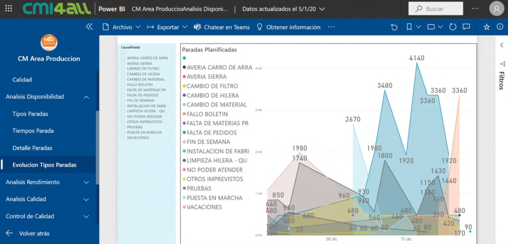Screen dimensions: 508x244
Task: Mark this report as favorite with the star icon
Action: [486, 27]
